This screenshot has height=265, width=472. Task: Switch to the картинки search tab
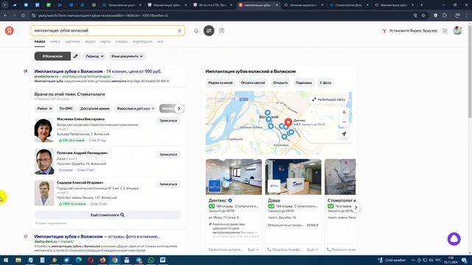pyautogui.click(x=72, y=41)
